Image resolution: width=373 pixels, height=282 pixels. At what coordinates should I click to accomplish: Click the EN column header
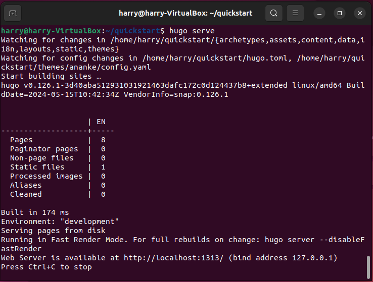pos(101,122)
